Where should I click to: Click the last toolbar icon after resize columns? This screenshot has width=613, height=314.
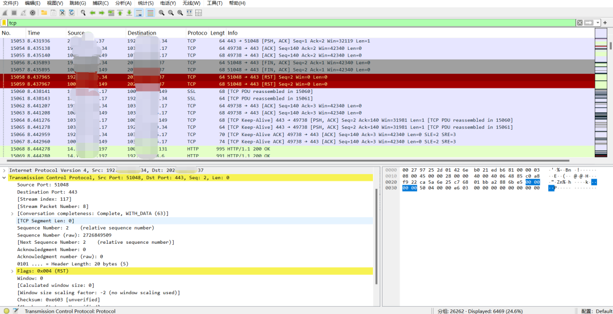pos(199,13)
